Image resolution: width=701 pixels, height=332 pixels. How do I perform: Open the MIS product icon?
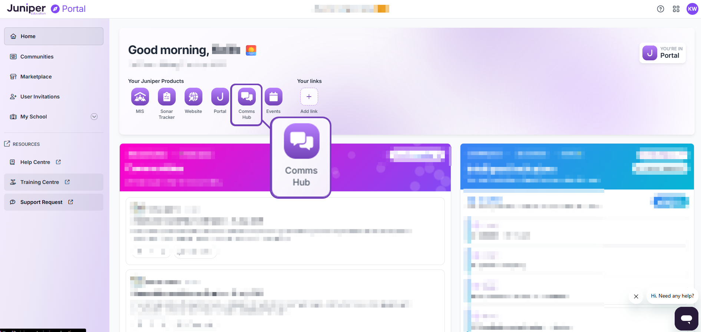[x=140, y=97]
